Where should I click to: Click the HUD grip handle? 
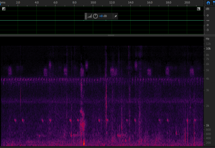(x=86, y=16)
